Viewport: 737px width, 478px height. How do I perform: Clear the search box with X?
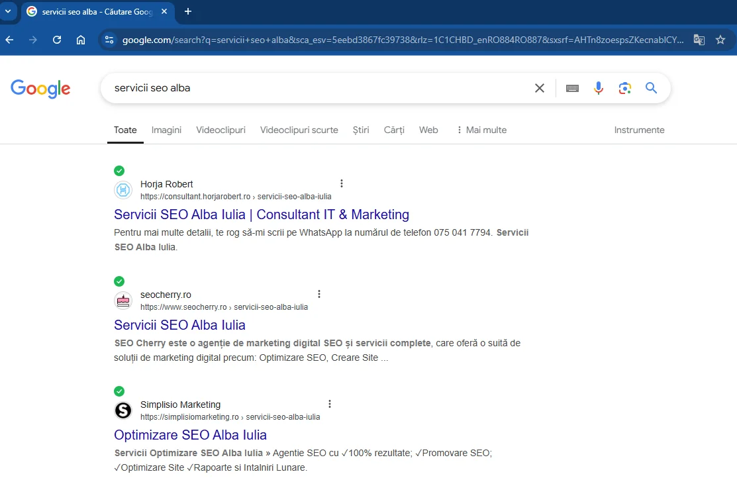(540, 88)
